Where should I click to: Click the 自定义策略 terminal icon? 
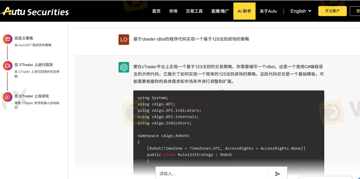tap(7, 39)
